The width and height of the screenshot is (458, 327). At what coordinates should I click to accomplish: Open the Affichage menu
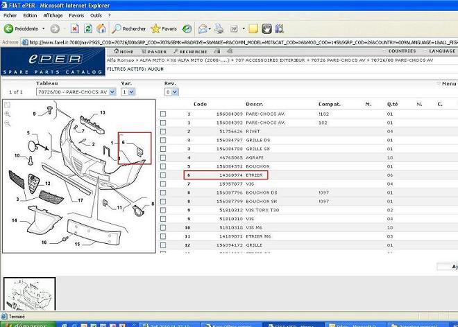pyautogui.click(x=53, y=15)
